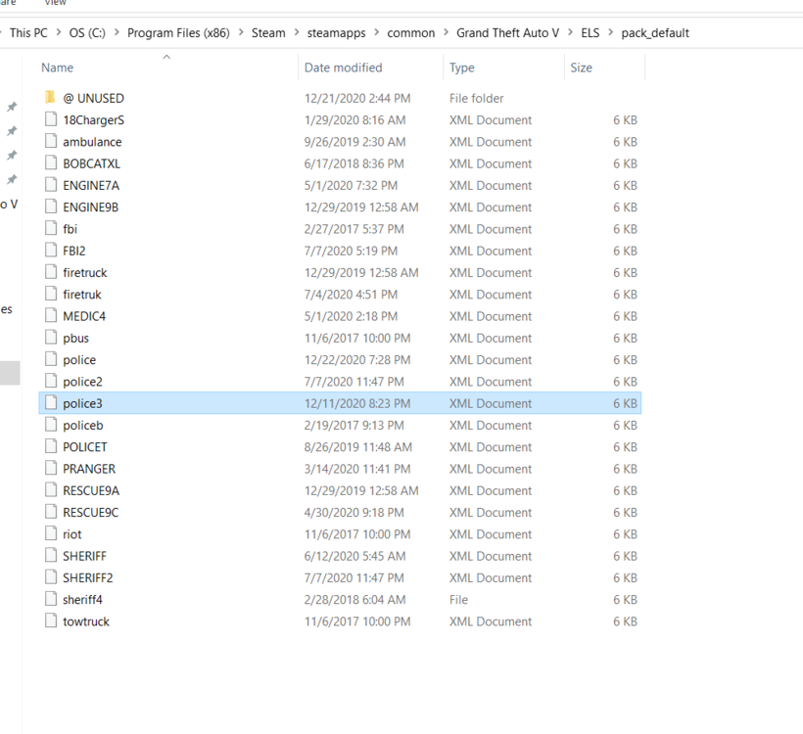Select the policeb file name
The height and width of the screenshot is (734, 803).
coord(83,425)
